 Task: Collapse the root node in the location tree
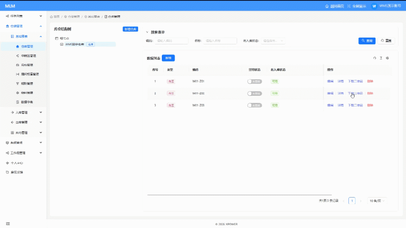click(x=57, y=38)
